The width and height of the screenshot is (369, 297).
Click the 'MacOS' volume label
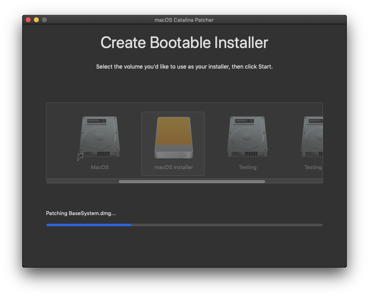[x=100, y=167]
